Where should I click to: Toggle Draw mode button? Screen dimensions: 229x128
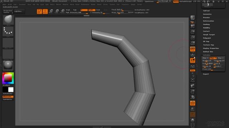45,11
